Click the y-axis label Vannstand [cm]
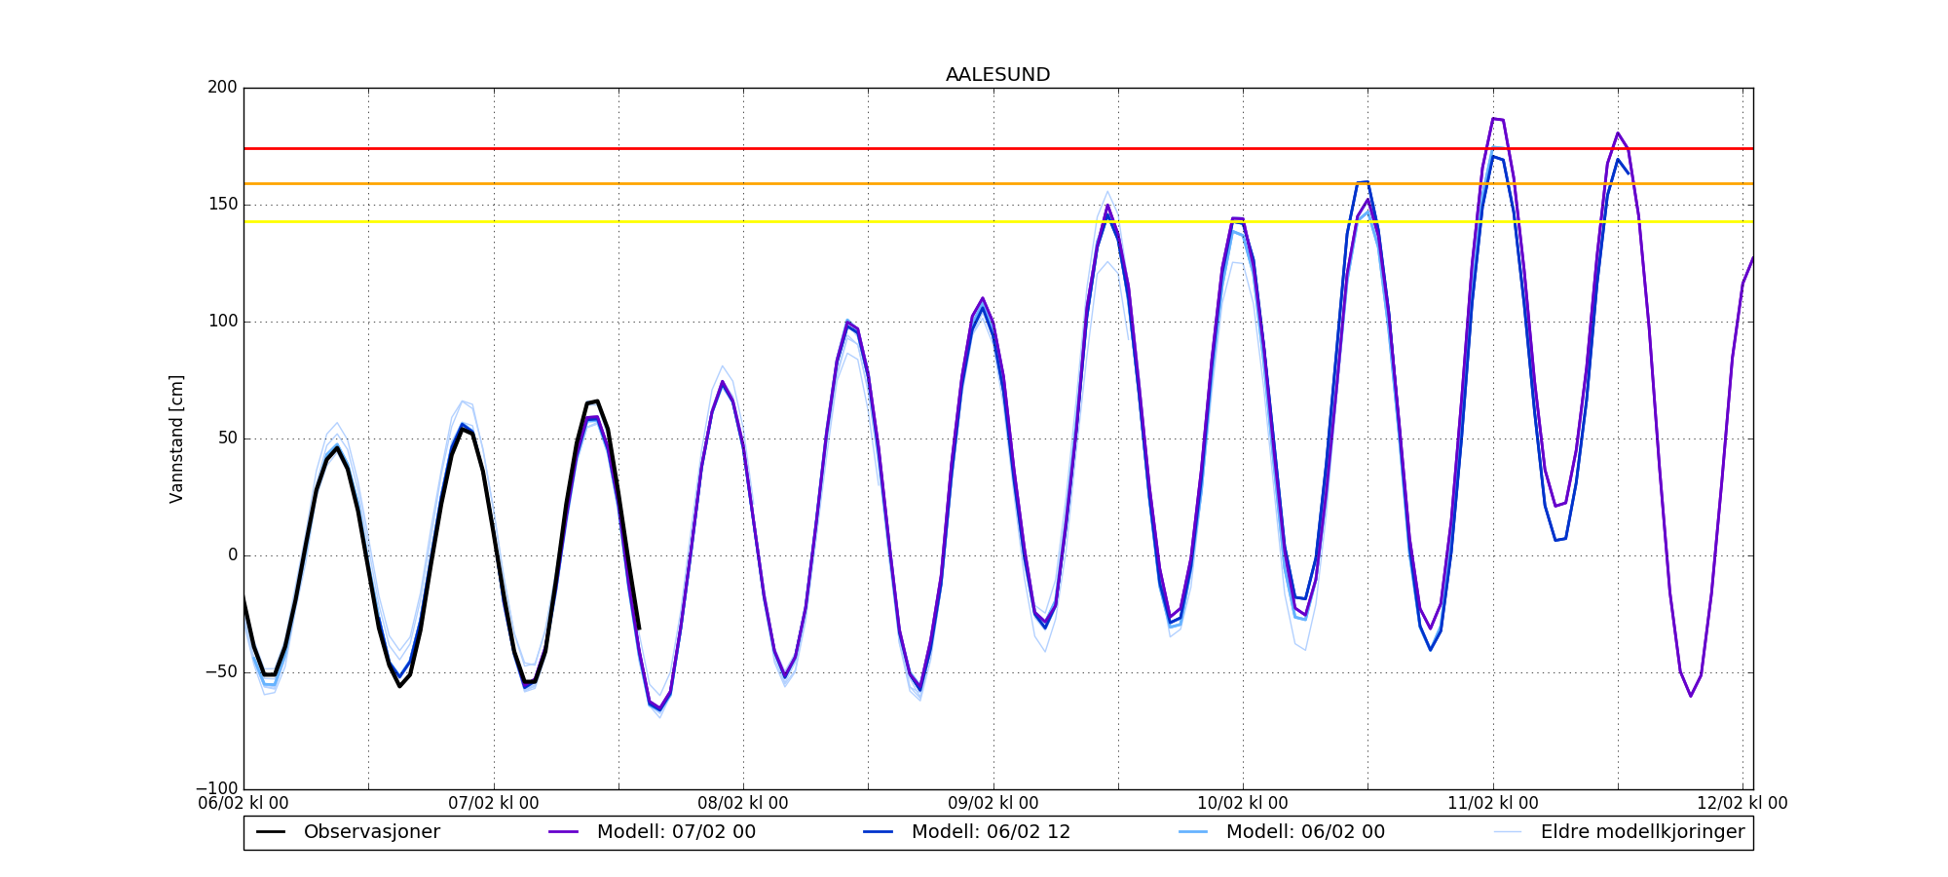Image resolution: width=1948 pixels, height=877 pixels. coord(176,438)
